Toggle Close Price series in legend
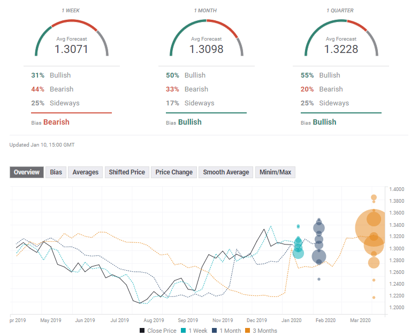Viewport: 411px width, 336px height. point(158,331)
